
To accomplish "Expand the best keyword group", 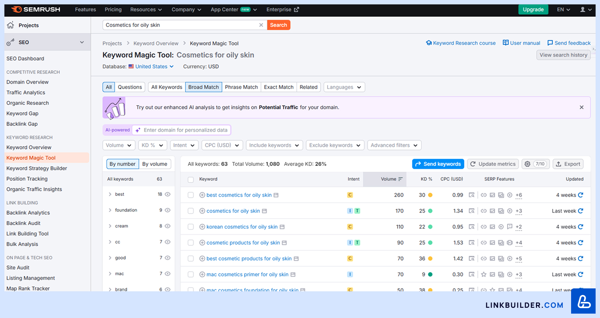I will tap(110, 194).
